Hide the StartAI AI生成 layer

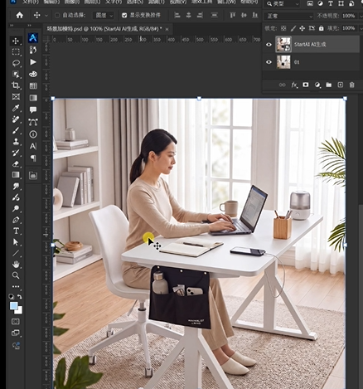tap(269, 44)
